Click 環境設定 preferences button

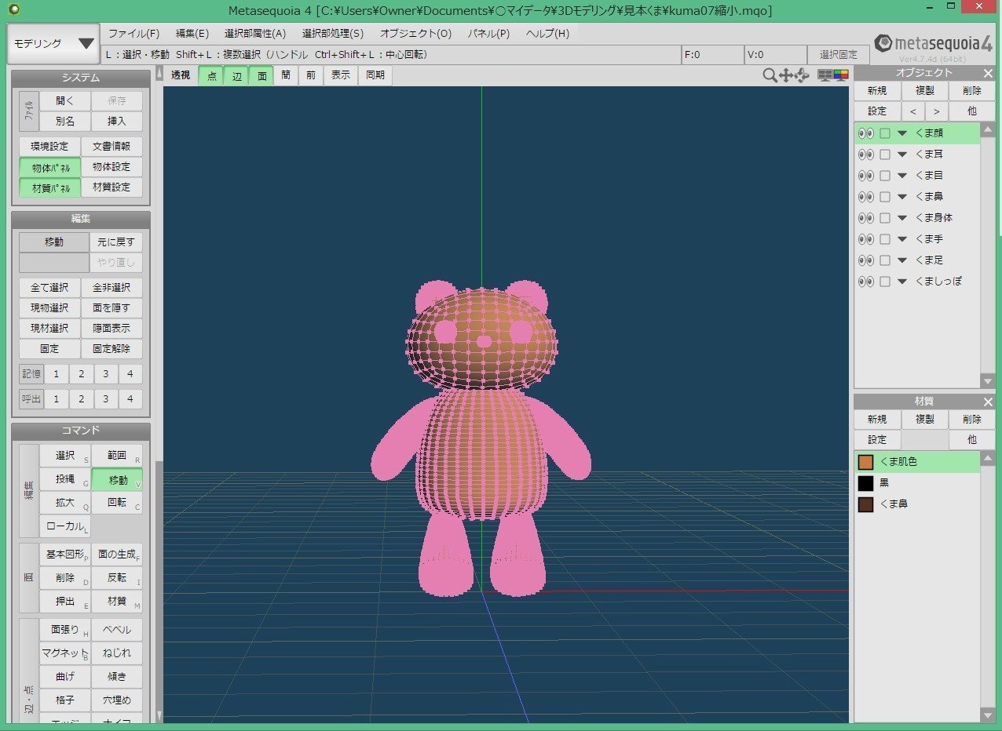point(50,147)
